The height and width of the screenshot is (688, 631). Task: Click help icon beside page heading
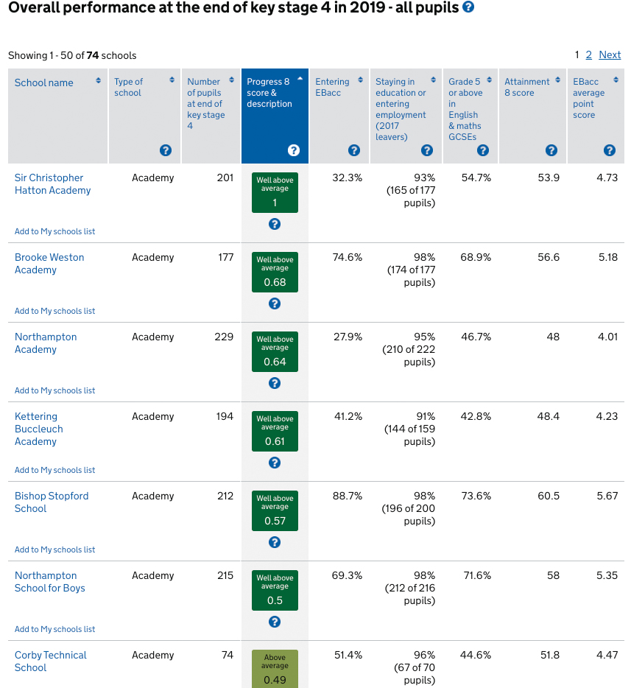click(x=468, y=8)
